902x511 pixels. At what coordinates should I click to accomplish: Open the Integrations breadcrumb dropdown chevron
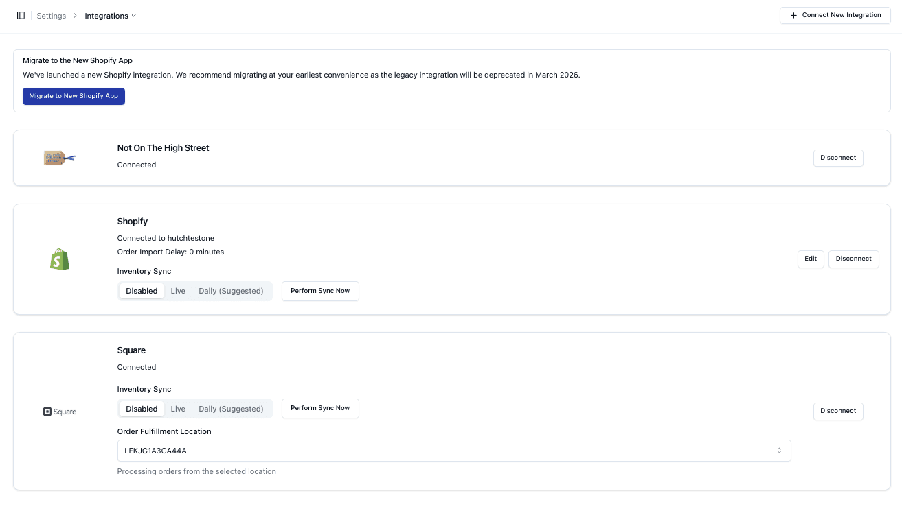point(134,16)
